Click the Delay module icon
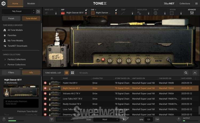Screen dimensions: 200x123 (x=155, y=13)
